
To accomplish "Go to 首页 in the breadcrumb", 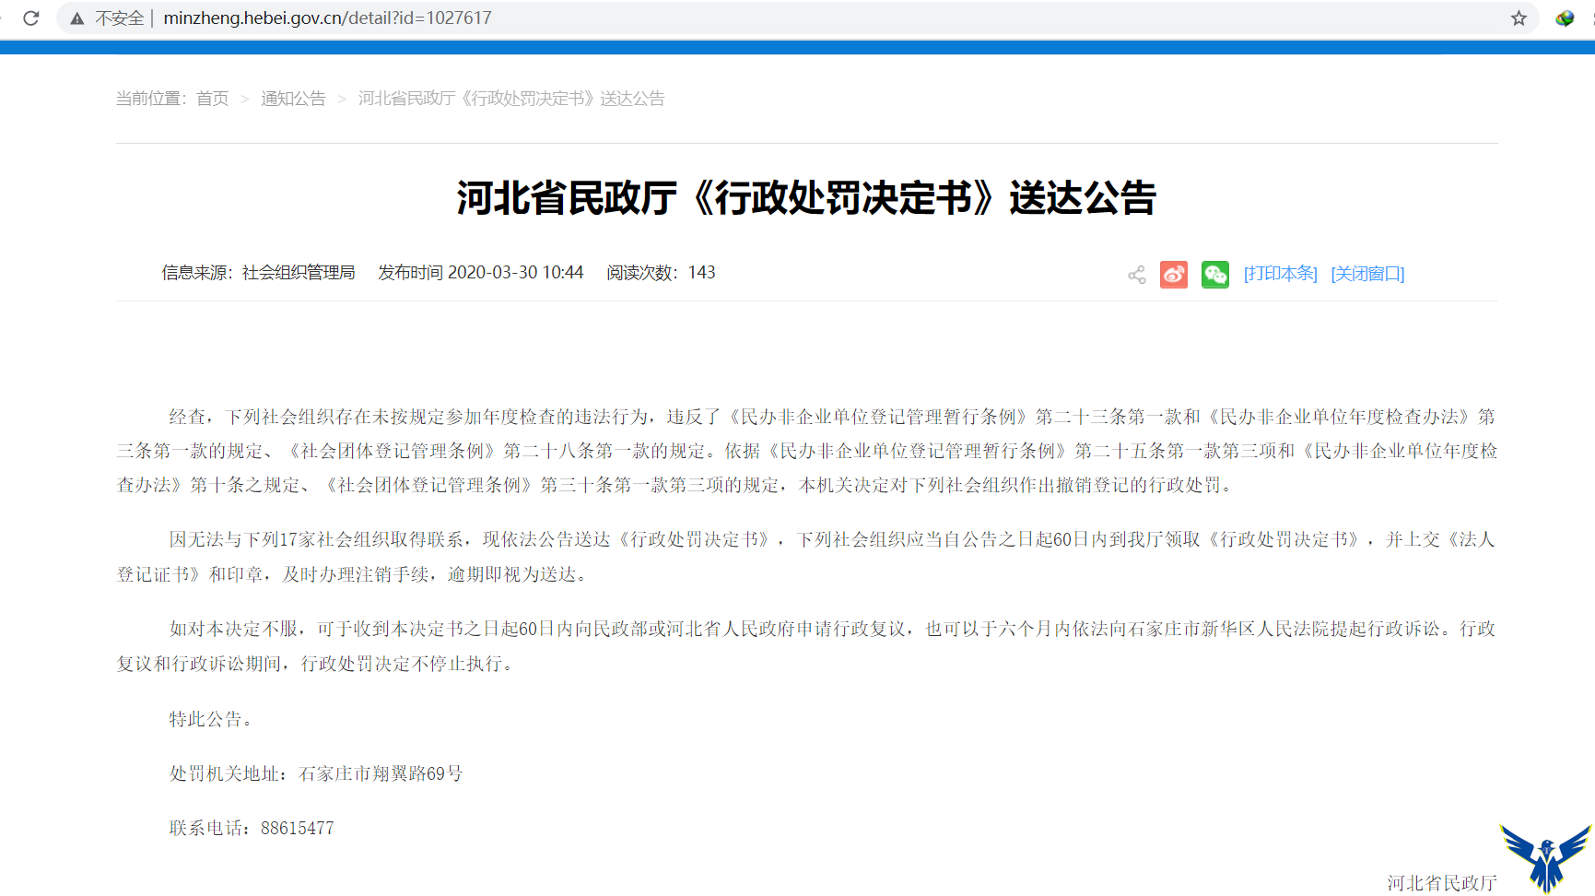I will pos(213,99).
